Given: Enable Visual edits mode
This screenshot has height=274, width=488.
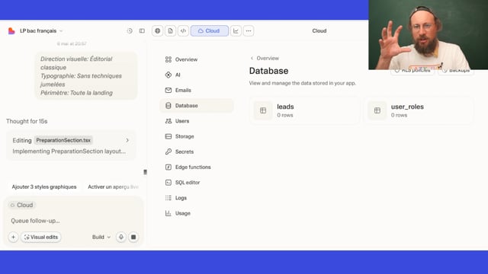Looking at the screenshot, I should 41,237.
